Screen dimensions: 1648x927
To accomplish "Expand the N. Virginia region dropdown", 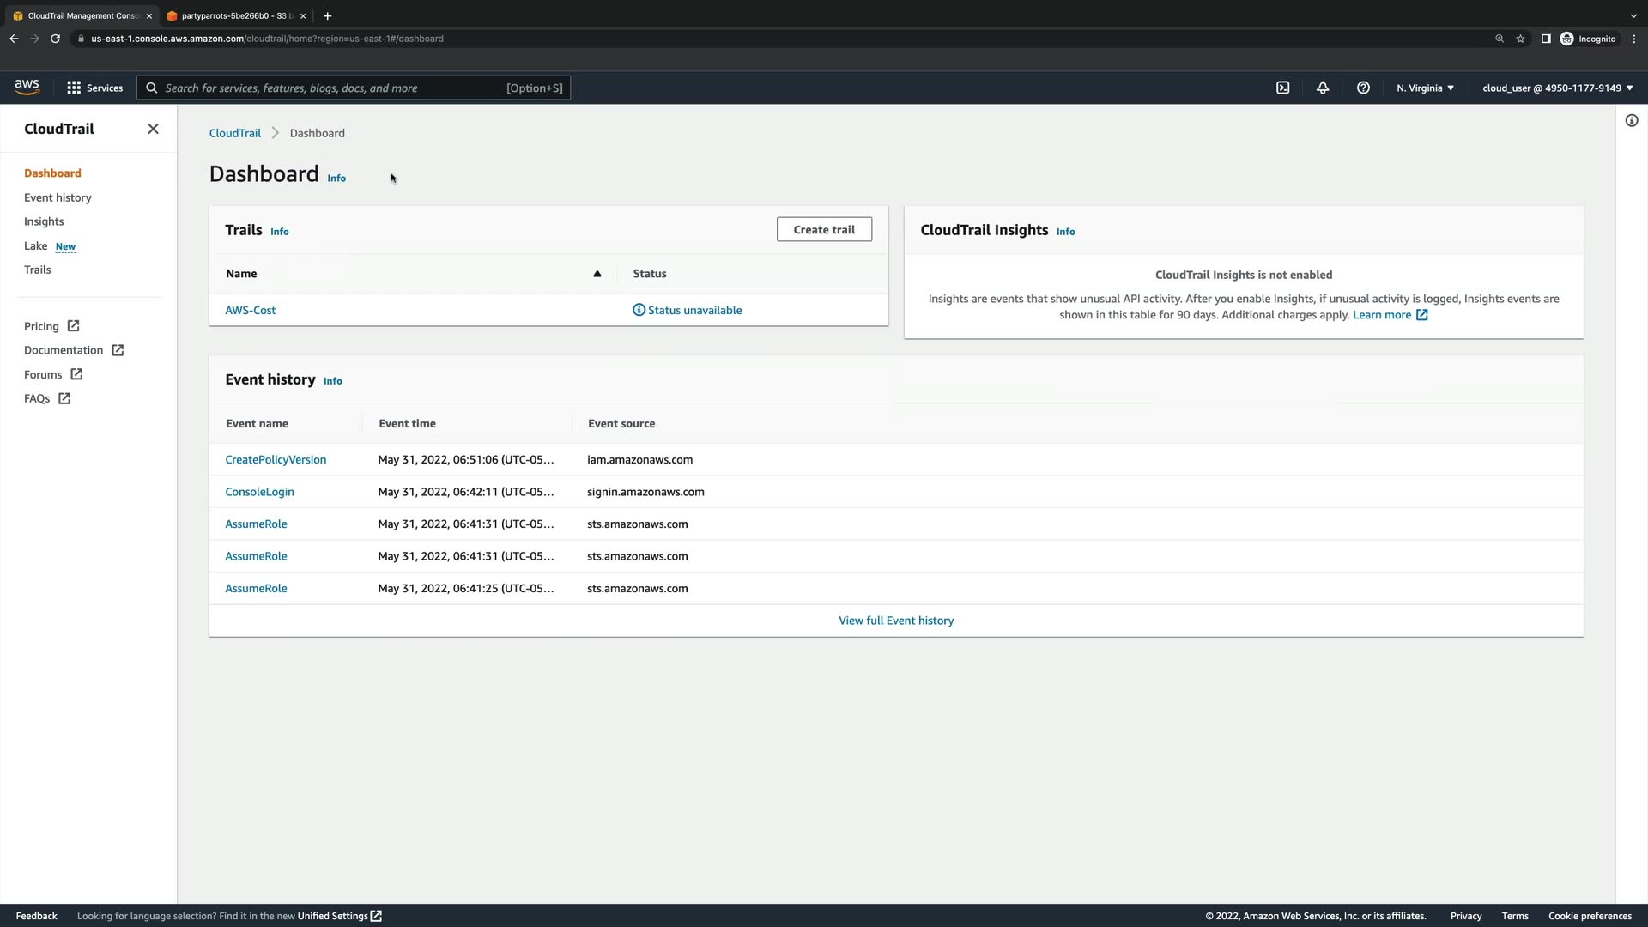I will pos(1425,88).
